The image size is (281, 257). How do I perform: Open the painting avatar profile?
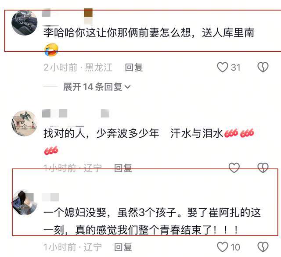pos(25,123)
